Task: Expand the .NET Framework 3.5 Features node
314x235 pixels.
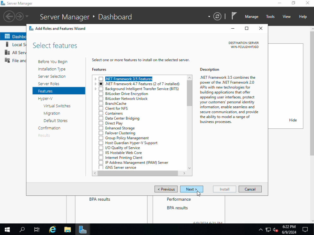Action: tap(96, 79)
